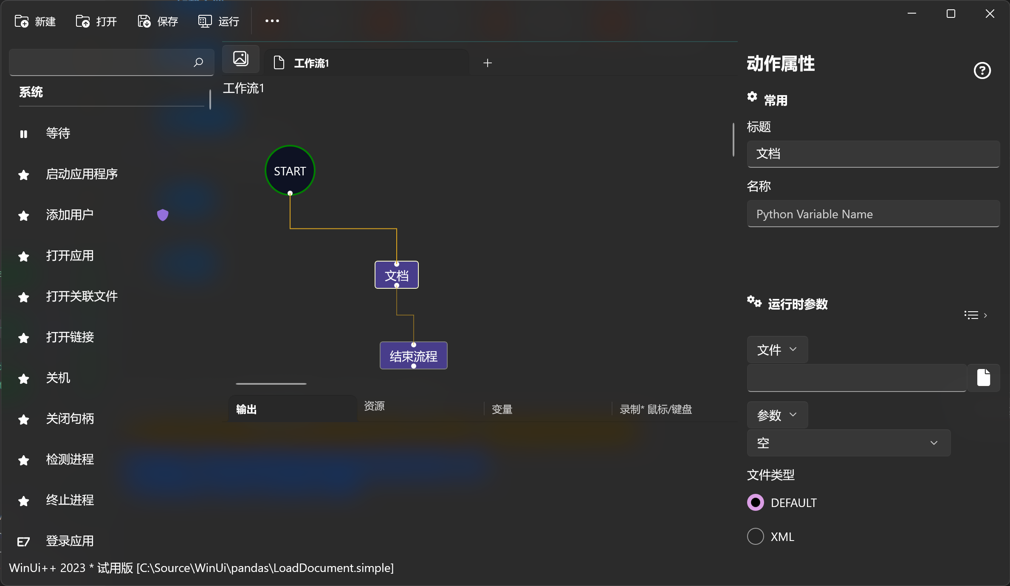Image resolution: width=1010 pixels, height=586 pixels.
Task: Create a new workflow with 新建
Action: tap(36, 21)
